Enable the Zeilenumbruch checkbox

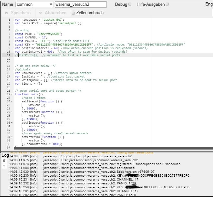coord(73,13)
